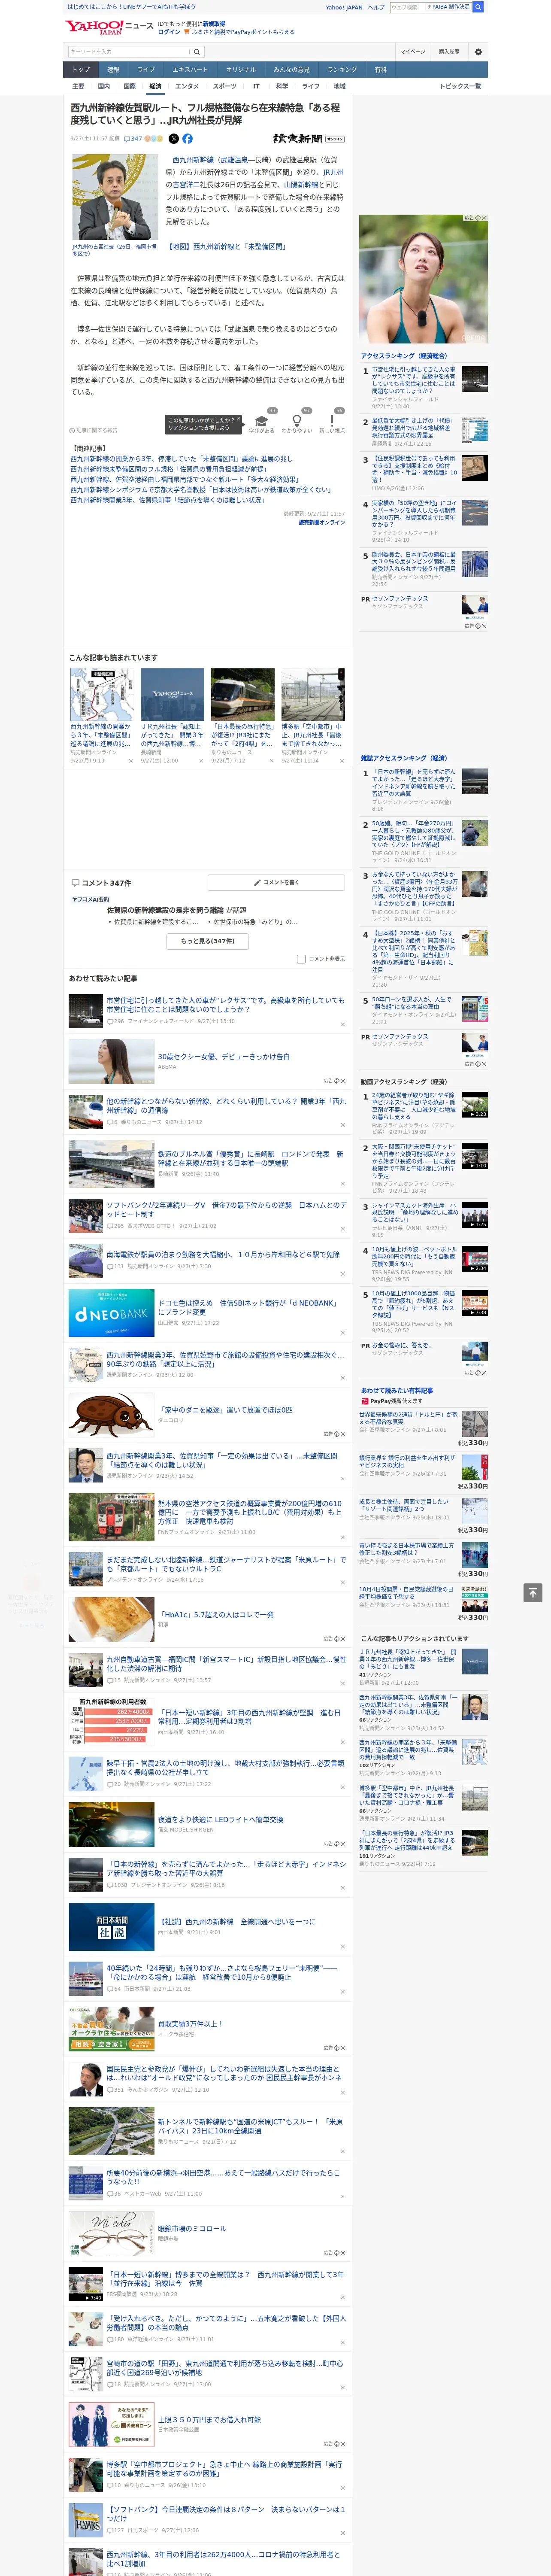This screenshot has width=551, height=2576.
Task: Select the 地域 category
Action: 339,86
